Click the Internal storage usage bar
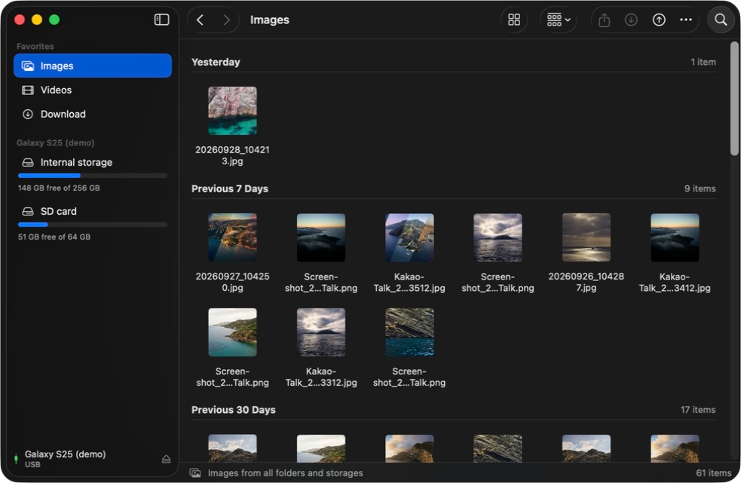Screen dimensions: 741x483 coord(93,176)
